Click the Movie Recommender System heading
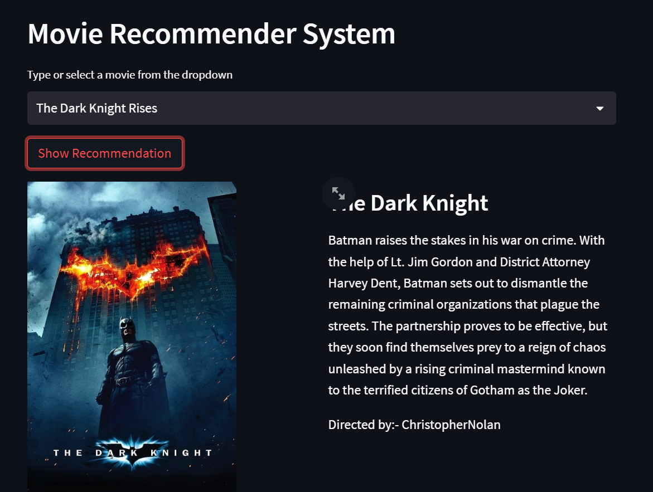653x492 pixels. click(211, 34)
